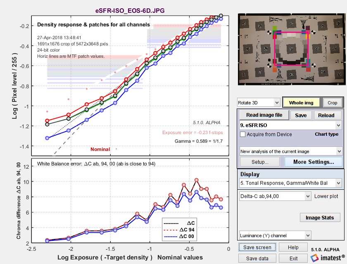This screenshot has height=264, width=347.
Task: Click Density response & patches heading
Action: pos(94,24)
